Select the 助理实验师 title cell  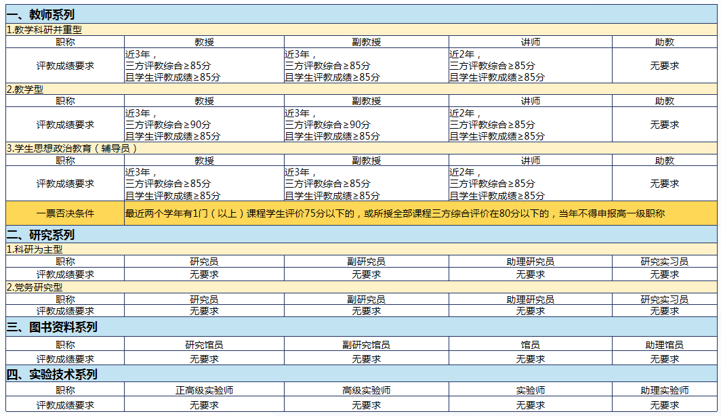click(664, 390)
